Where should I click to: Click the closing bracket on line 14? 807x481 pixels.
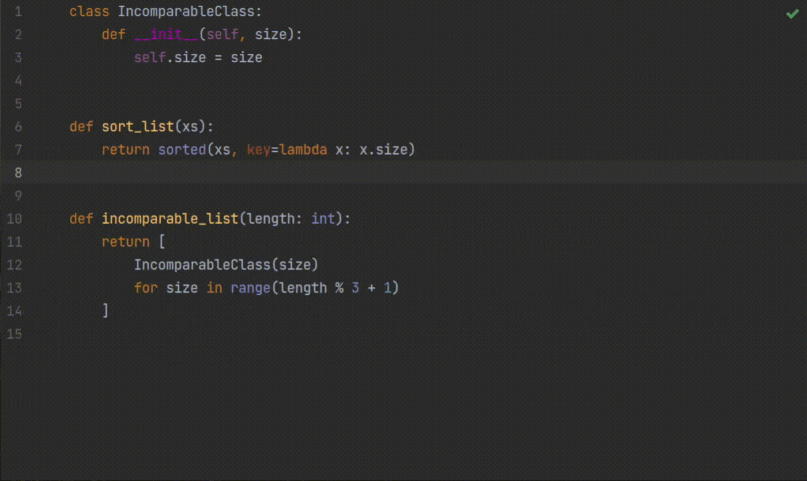click(x=105, y=311)
